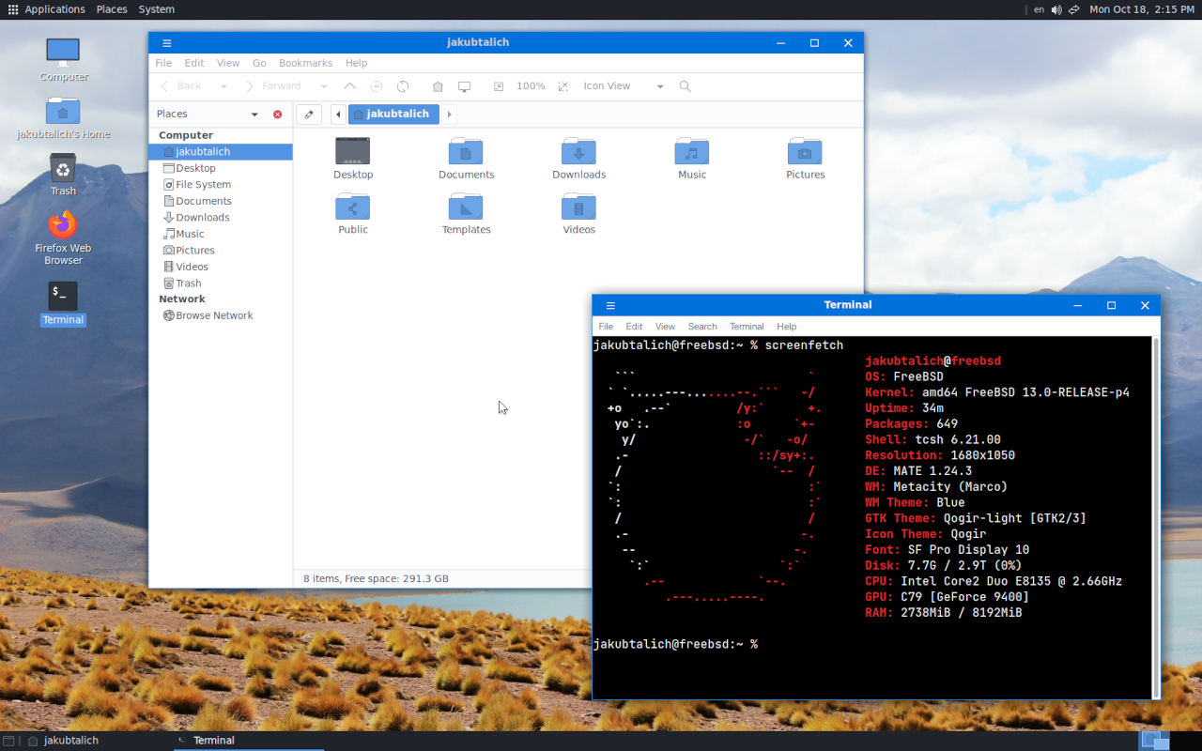Open the Go menu

[259, 63]
